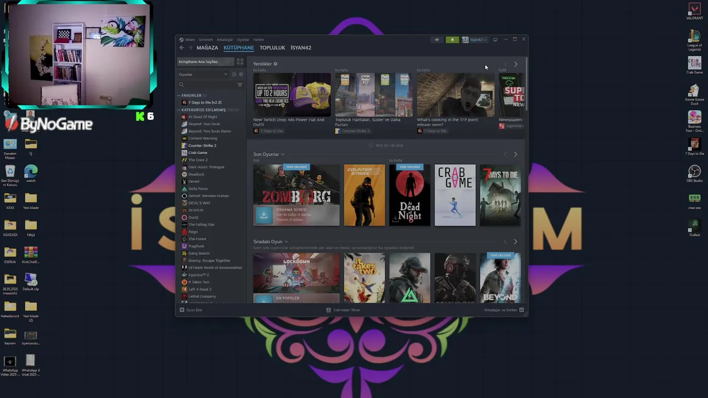Open the Oyunlar library type dropdown
Screen dimensions: 708x398
click(203, 74)
